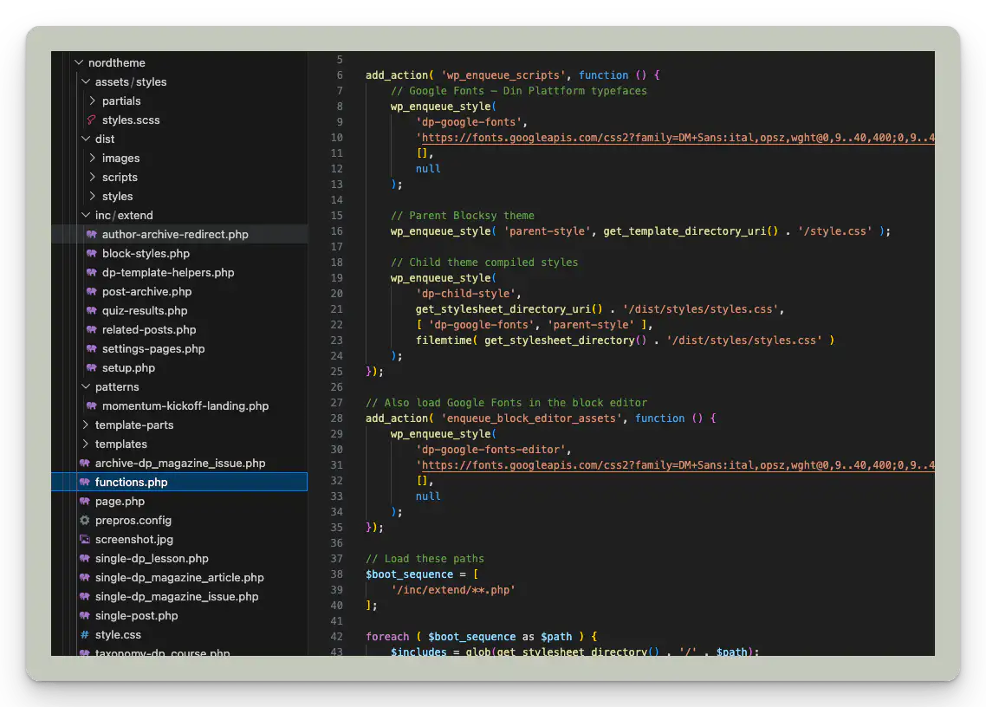
Task: Click the PHP icon beside quiz-results.php
Action: [x=92, y=311]
